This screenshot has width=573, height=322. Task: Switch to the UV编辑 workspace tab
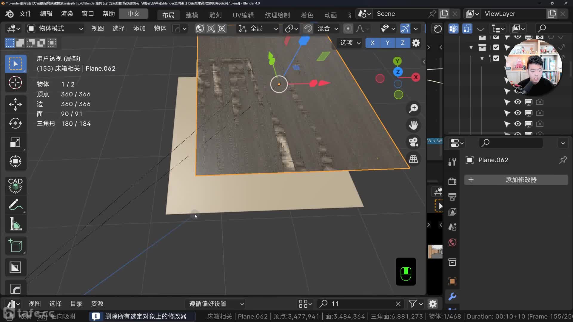point(243,15)
